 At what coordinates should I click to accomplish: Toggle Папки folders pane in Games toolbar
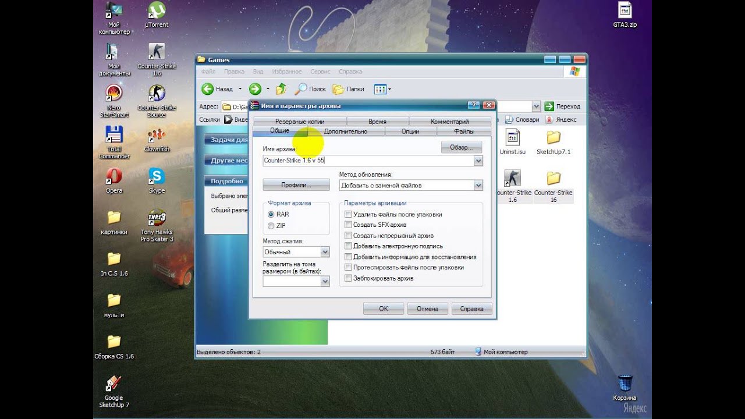coord(349,89)
